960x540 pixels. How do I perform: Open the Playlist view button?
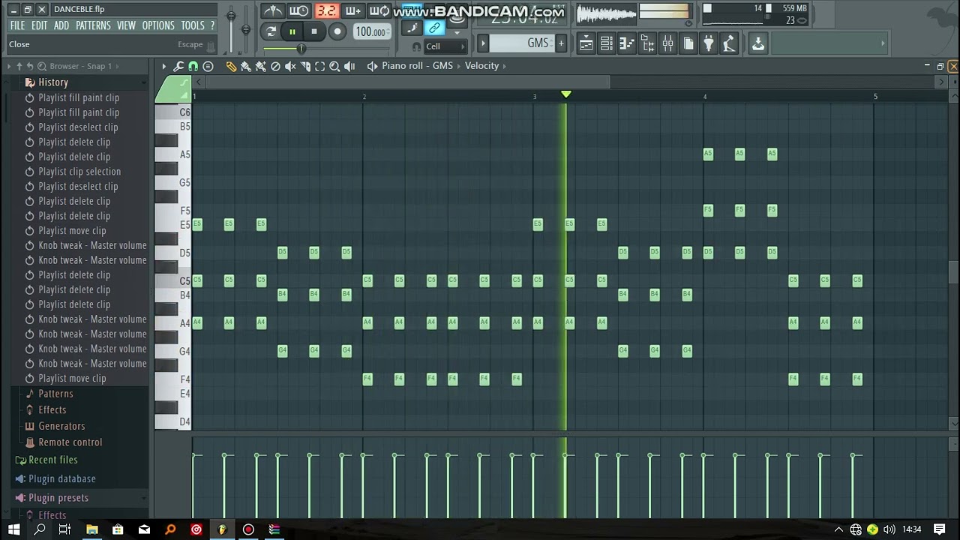click(x=586, y=43)
